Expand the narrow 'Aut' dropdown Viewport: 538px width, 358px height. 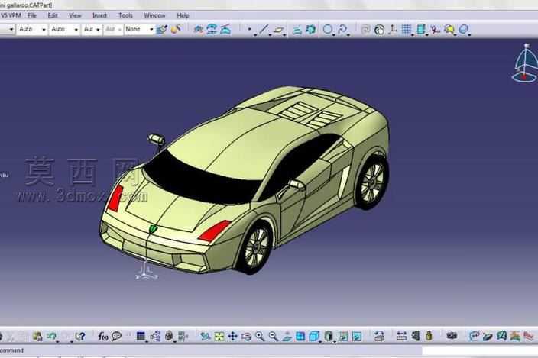tap(98, 30)
